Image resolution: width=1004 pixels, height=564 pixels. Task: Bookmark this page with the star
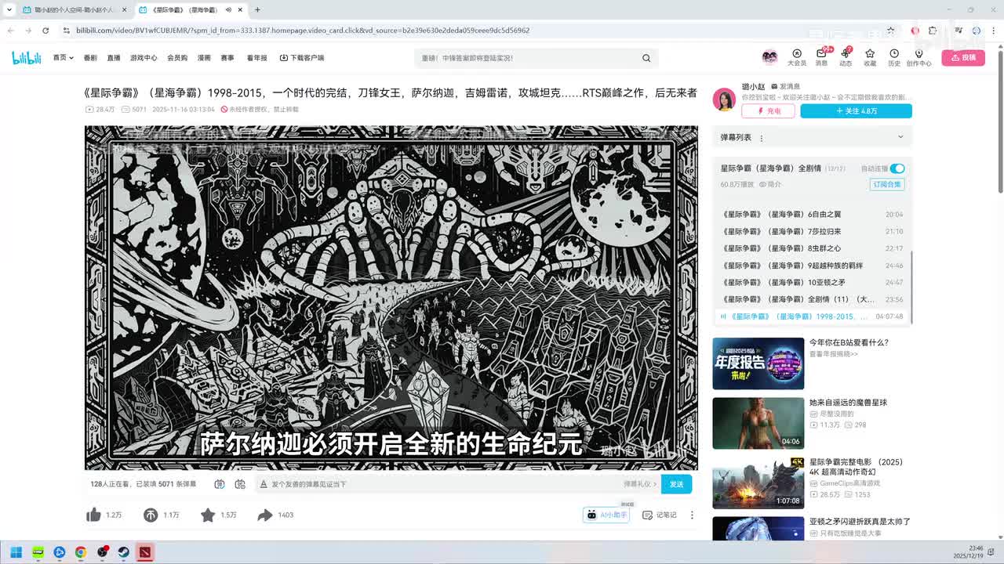coord(890,31)
